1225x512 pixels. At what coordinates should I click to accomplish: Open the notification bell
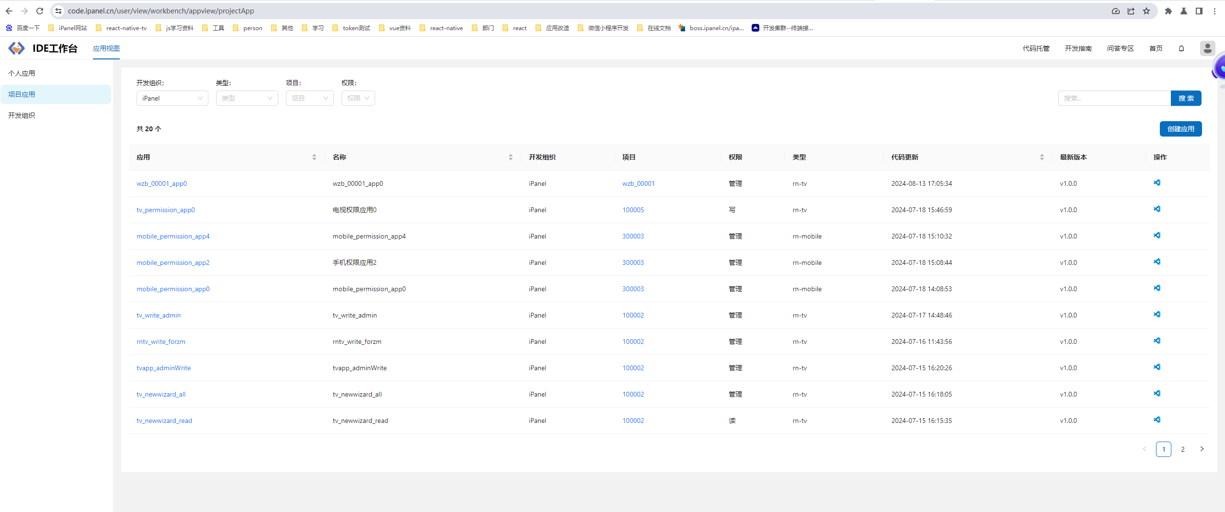tap(1181, 48)
